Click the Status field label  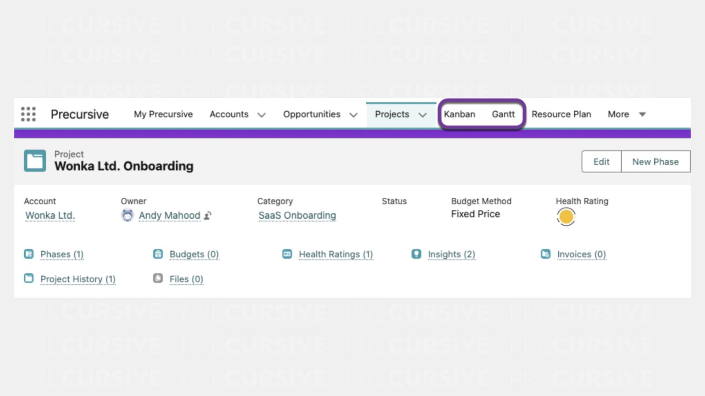pos(394,201)
